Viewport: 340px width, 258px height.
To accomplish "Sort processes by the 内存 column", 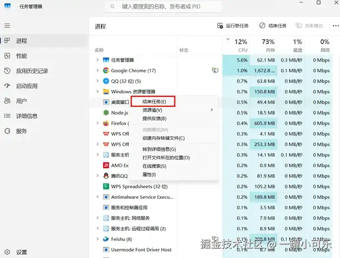I will 263,46.
